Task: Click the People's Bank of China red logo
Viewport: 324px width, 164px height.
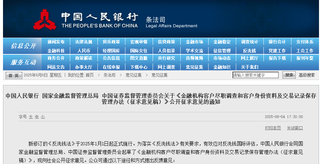Action: (x=46, y=20)
